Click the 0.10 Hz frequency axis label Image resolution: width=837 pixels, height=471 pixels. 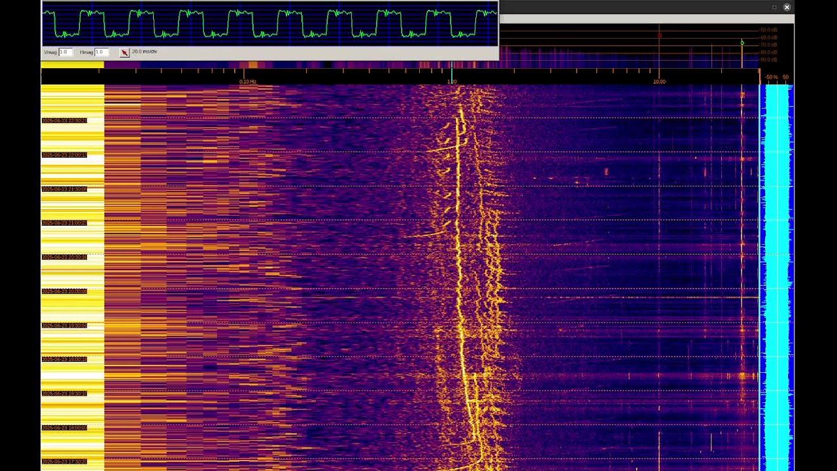[248, 82]
